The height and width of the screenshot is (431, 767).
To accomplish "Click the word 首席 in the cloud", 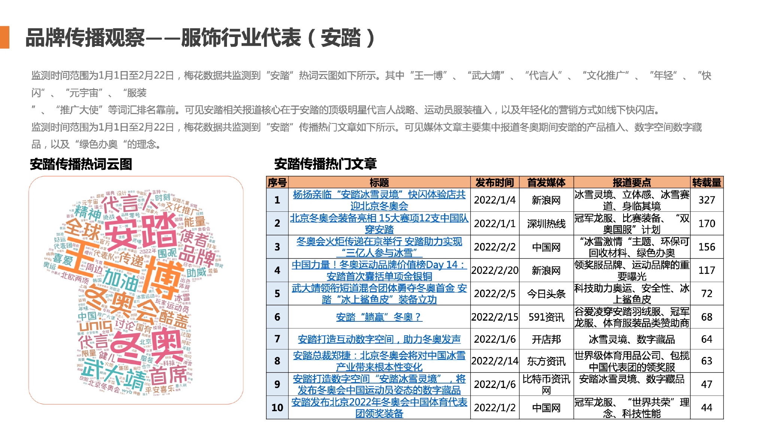I will [169, 375].
